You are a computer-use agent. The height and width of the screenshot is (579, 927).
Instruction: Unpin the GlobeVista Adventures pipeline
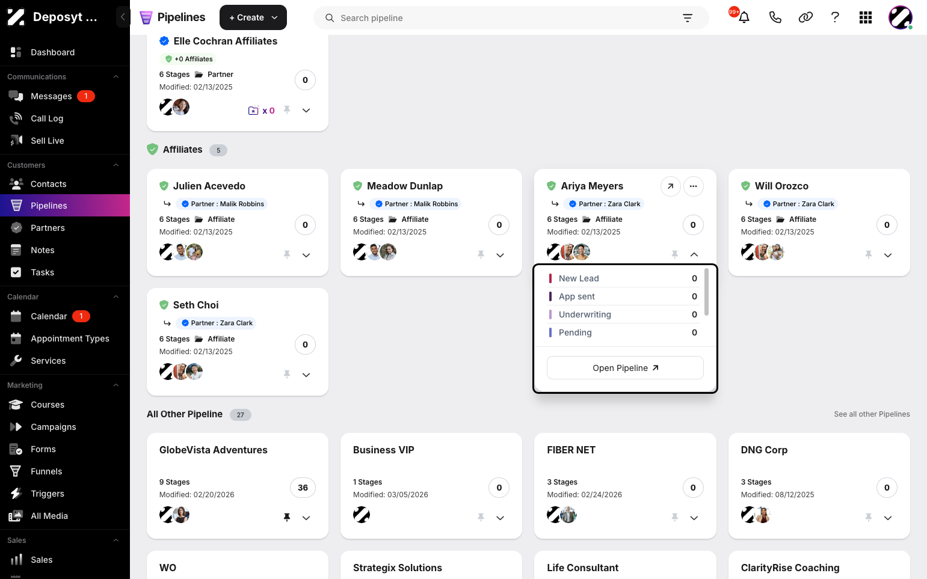click(287, 518)
